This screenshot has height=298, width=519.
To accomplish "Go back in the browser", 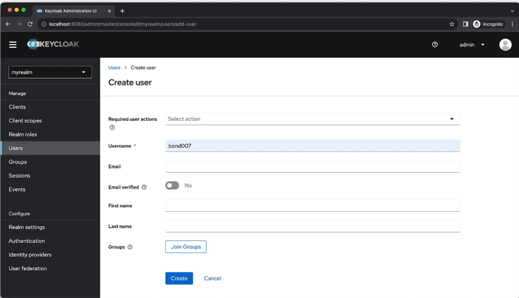I will pyautogui.click(x=8, y=24).
